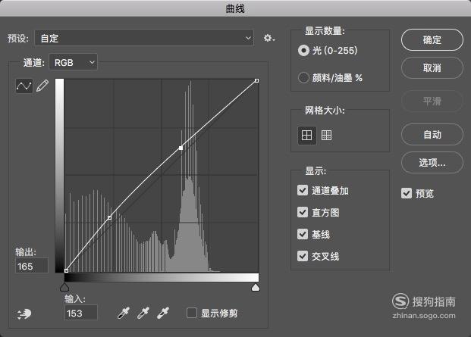Choose the detailed 10% grid icon

(x=327, y=136)
